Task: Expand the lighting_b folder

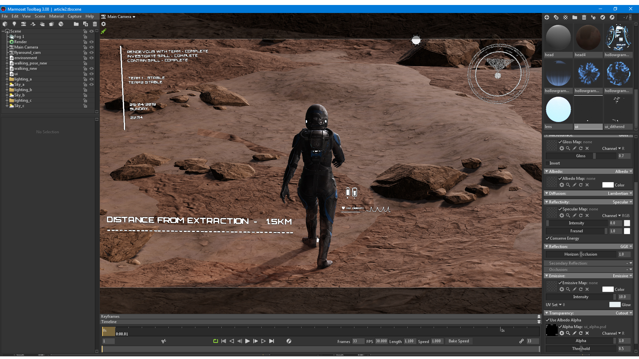Action: pyautogui.click(x=7, y=90)
